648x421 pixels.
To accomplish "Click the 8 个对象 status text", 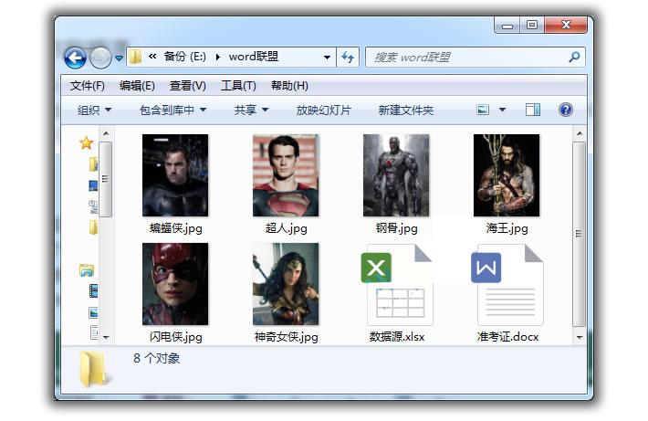I will [157, 358].
